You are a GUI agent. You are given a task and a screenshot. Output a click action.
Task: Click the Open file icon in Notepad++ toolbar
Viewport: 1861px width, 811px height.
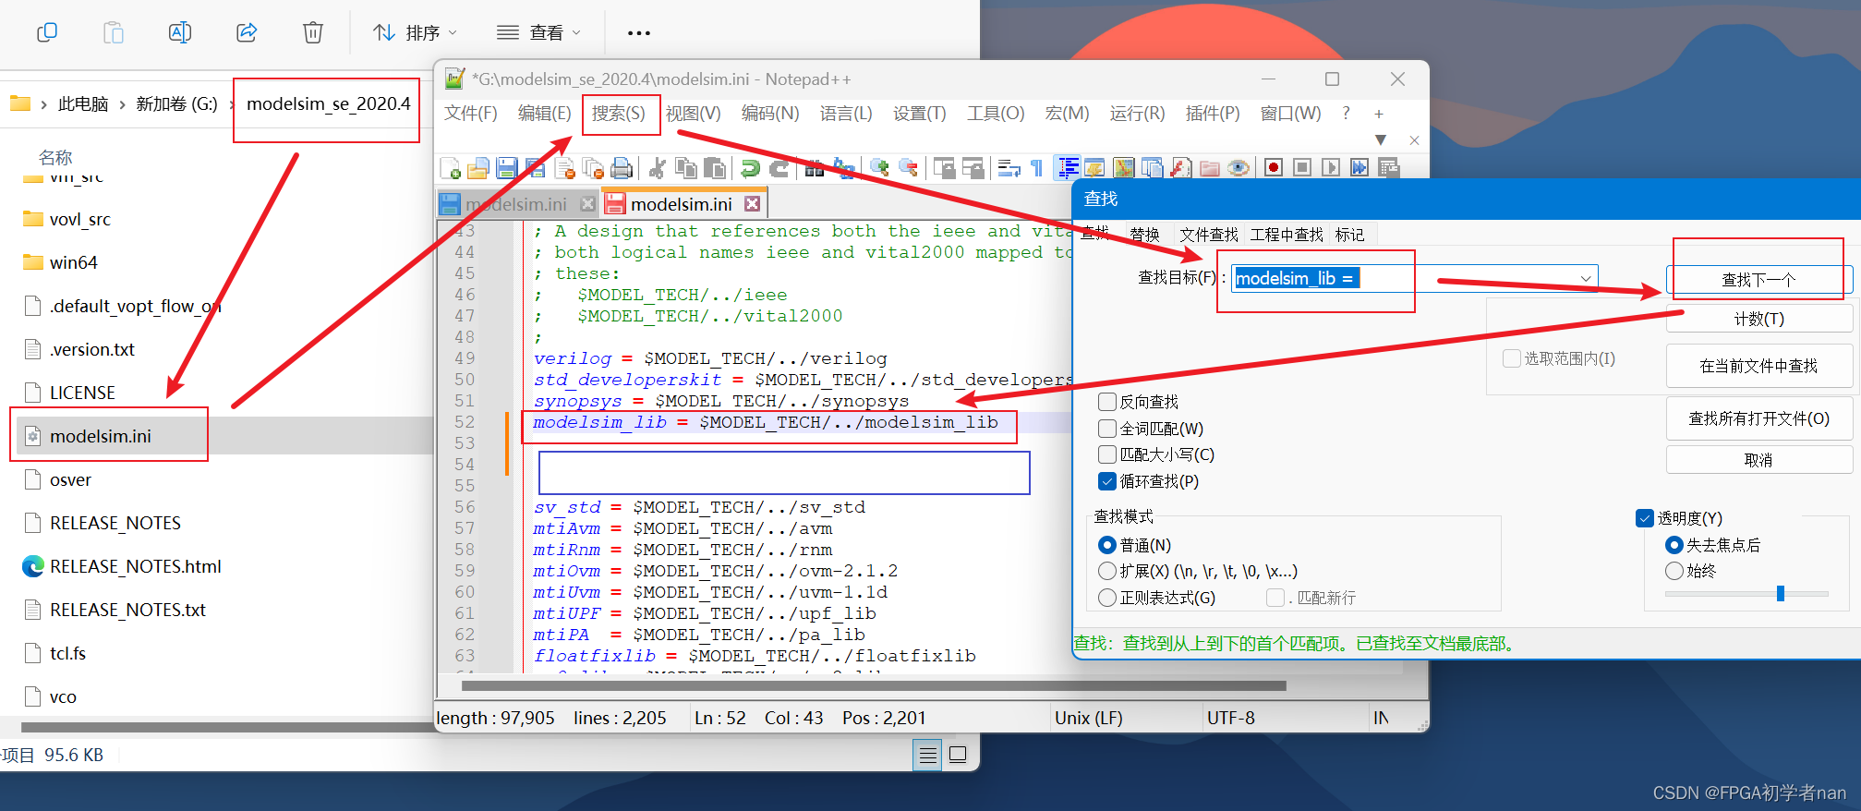[478, 168]
